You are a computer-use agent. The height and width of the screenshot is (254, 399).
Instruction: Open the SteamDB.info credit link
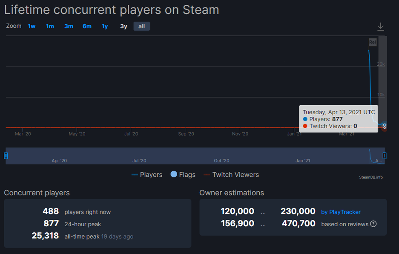pyautogui.click(x=370, y=177)
